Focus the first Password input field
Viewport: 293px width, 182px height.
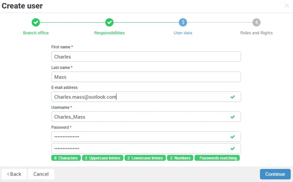point(146,136)
